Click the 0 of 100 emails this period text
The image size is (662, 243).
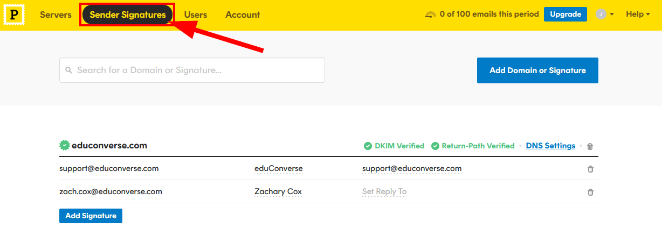click(x=489, y=15)
